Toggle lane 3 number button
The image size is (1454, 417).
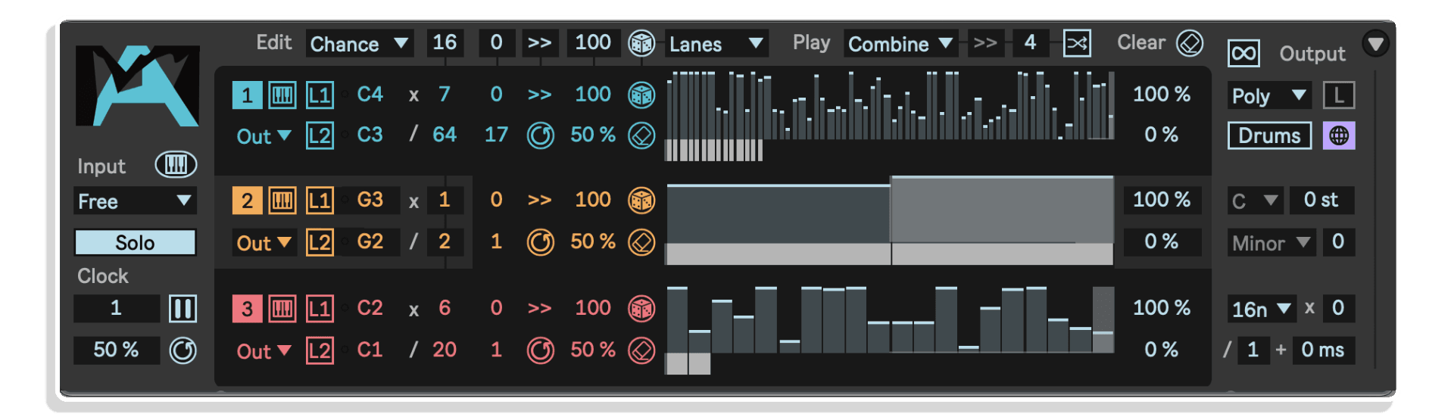pyautogui.click(x=247, y=308)
